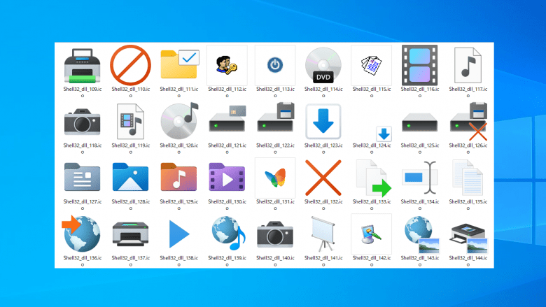The width and height of the screenshot is (546, 307).
Task: Open the music folder icon Shell32_dll_129
Action: (x=178, y=177)
